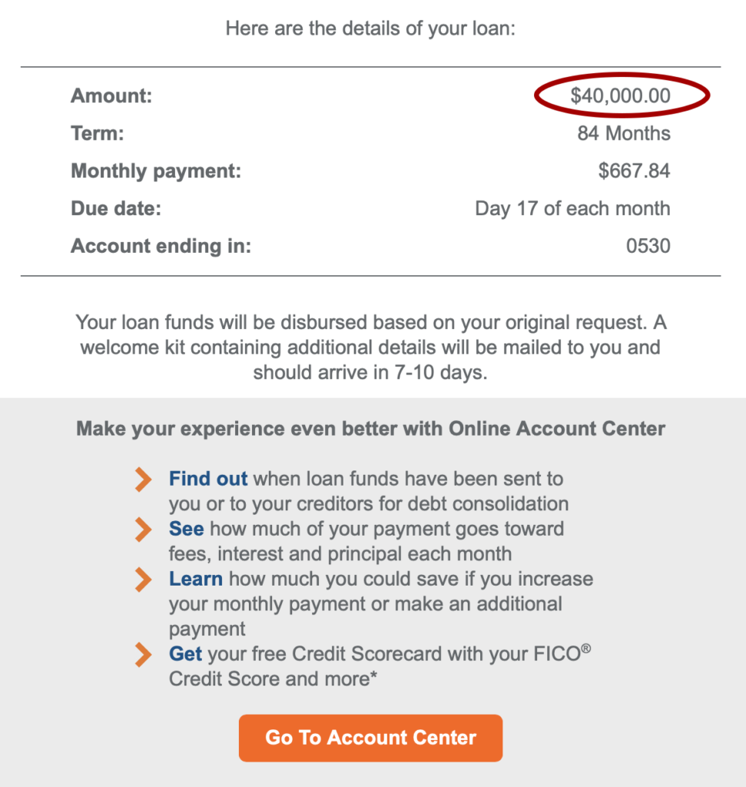This screenshot has height=787, width=746.
Task: Click the Go To Account Center button
Action: [x=370, y=738]
